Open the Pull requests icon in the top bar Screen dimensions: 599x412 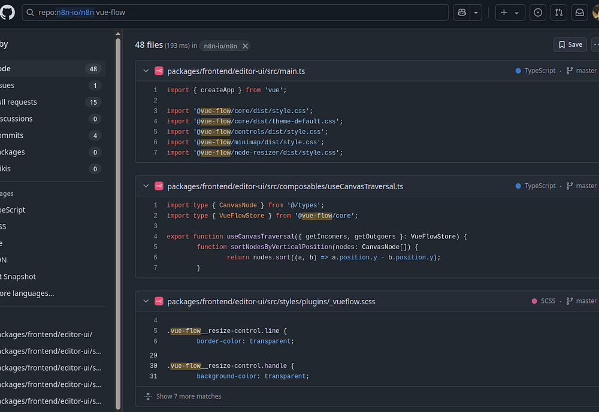click(x=559, y=13)
